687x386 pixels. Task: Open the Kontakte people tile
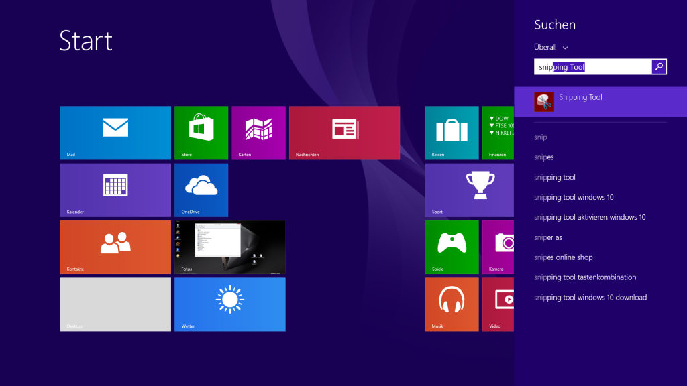point(115,247)
